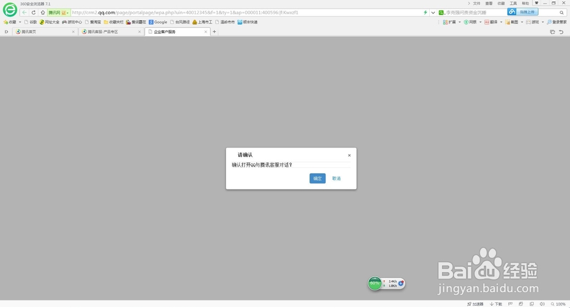Close the 请确认 dialog with its X

(x=349, y=155)
